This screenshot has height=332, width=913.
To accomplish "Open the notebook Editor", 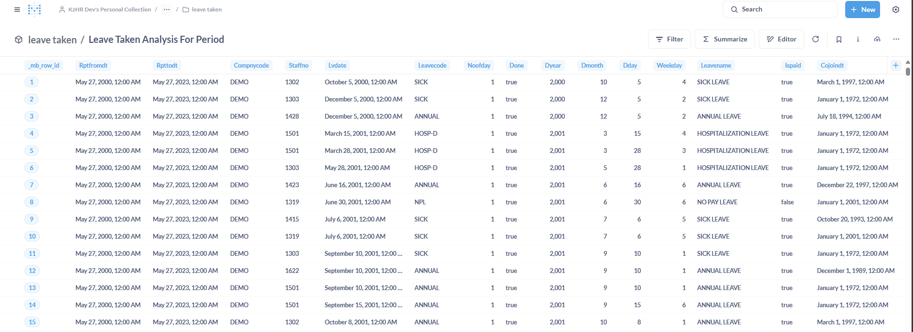I will [781, 39].
